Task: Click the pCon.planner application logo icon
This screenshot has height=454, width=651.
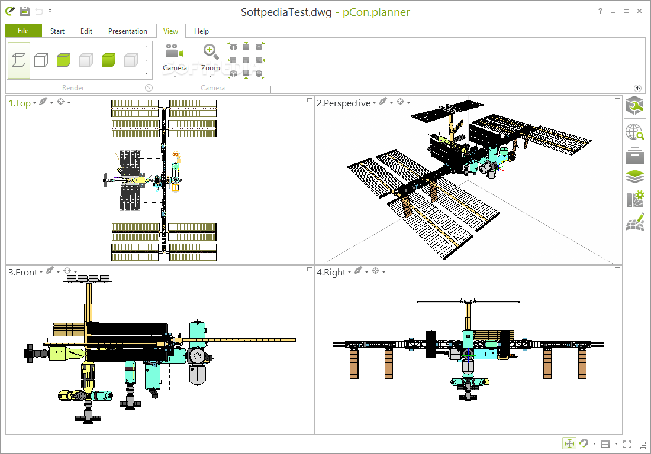Action: [x=10, y=11]
